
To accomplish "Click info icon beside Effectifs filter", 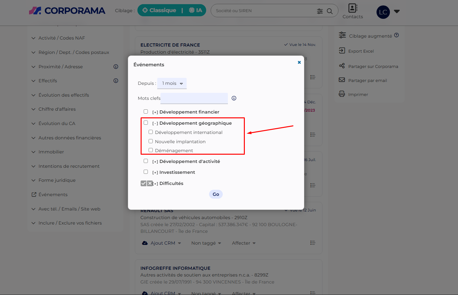I will pos(116,81).
